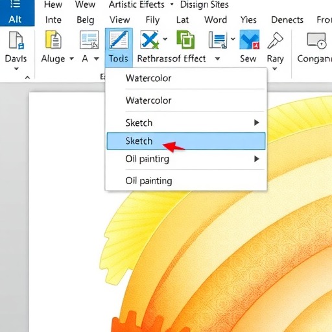Switch to the Fily tab
Screen dimensions: 332x332
point(152,20)
